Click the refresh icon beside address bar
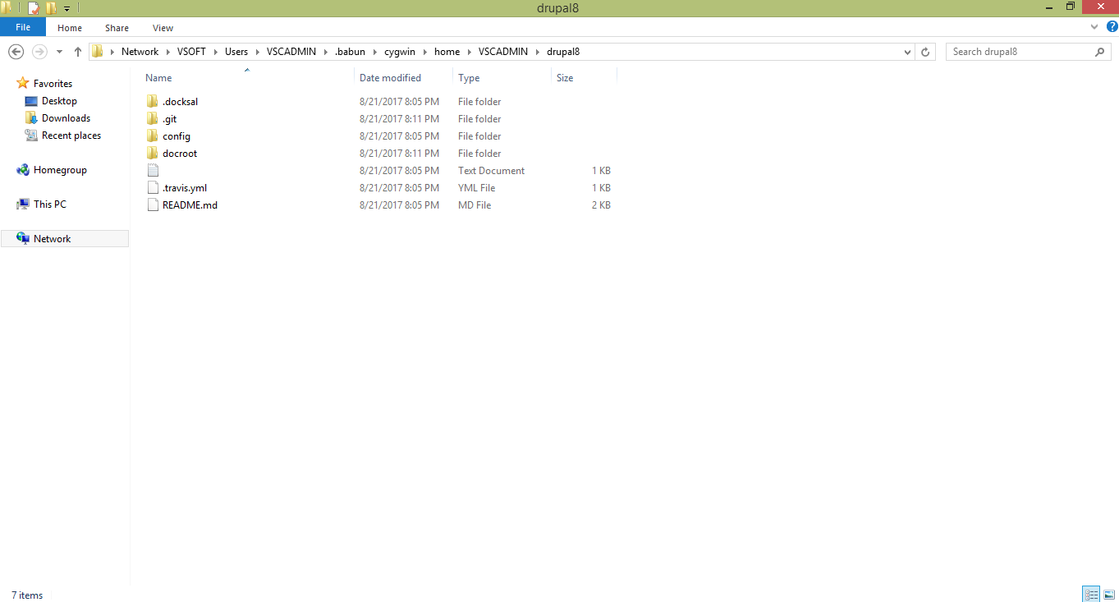This screenshot has width=1119, height=602. (x=925, y=51)
